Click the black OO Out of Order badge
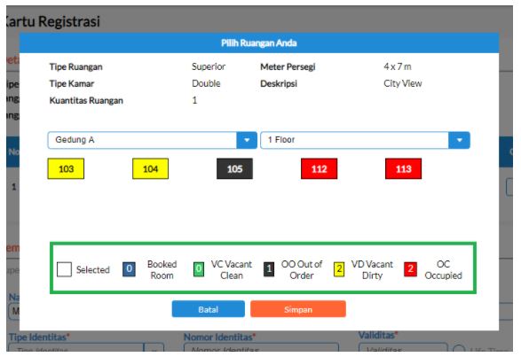The width and height of the screenshot is (521, 357). point(269,269)
